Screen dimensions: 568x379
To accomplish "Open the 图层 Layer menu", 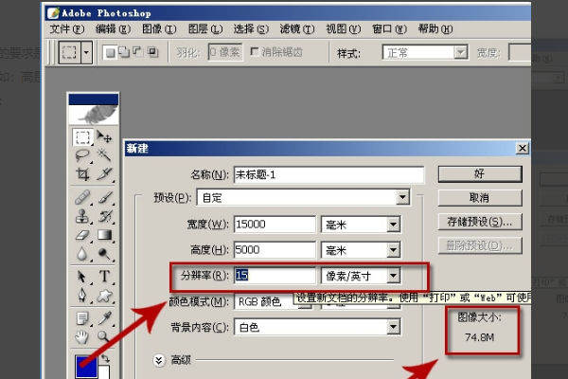I will point(205,29).
